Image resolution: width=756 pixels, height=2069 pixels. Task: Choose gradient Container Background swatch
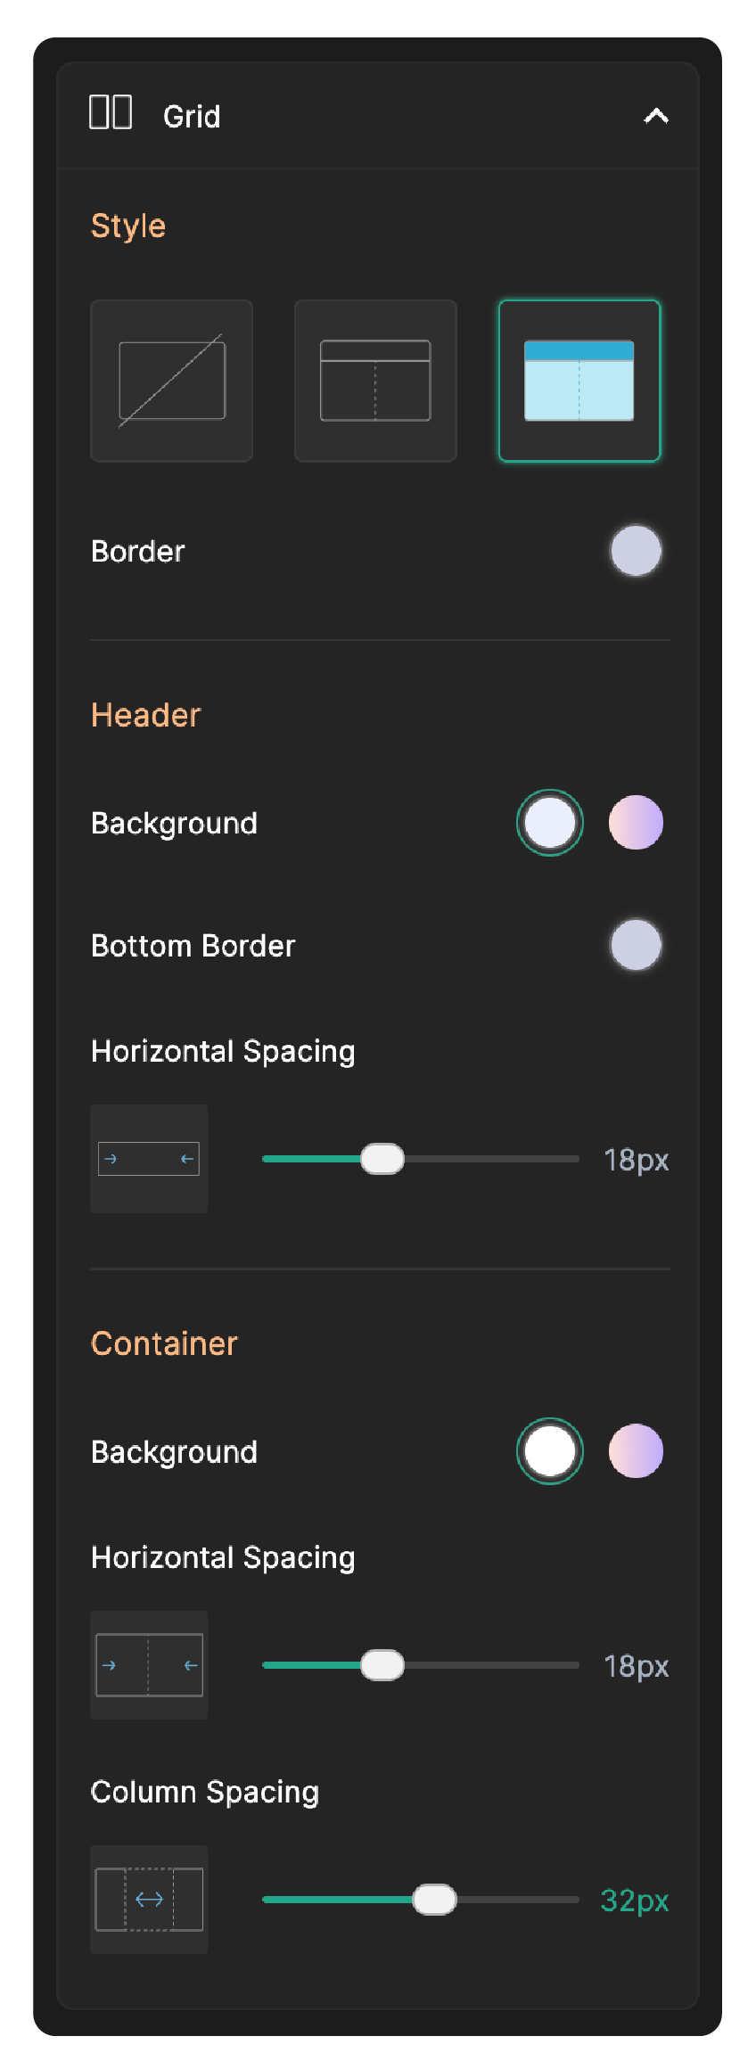coord(636,1451)
